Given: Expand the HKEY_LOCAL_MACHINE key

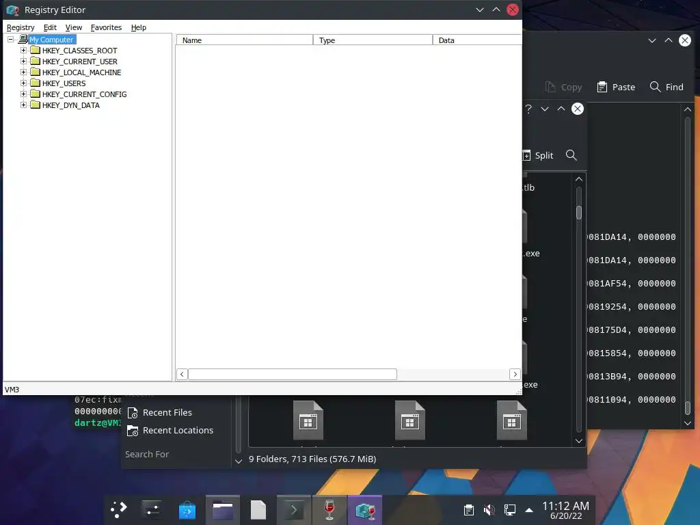Looking at the screenshot, I should (24, 72).
